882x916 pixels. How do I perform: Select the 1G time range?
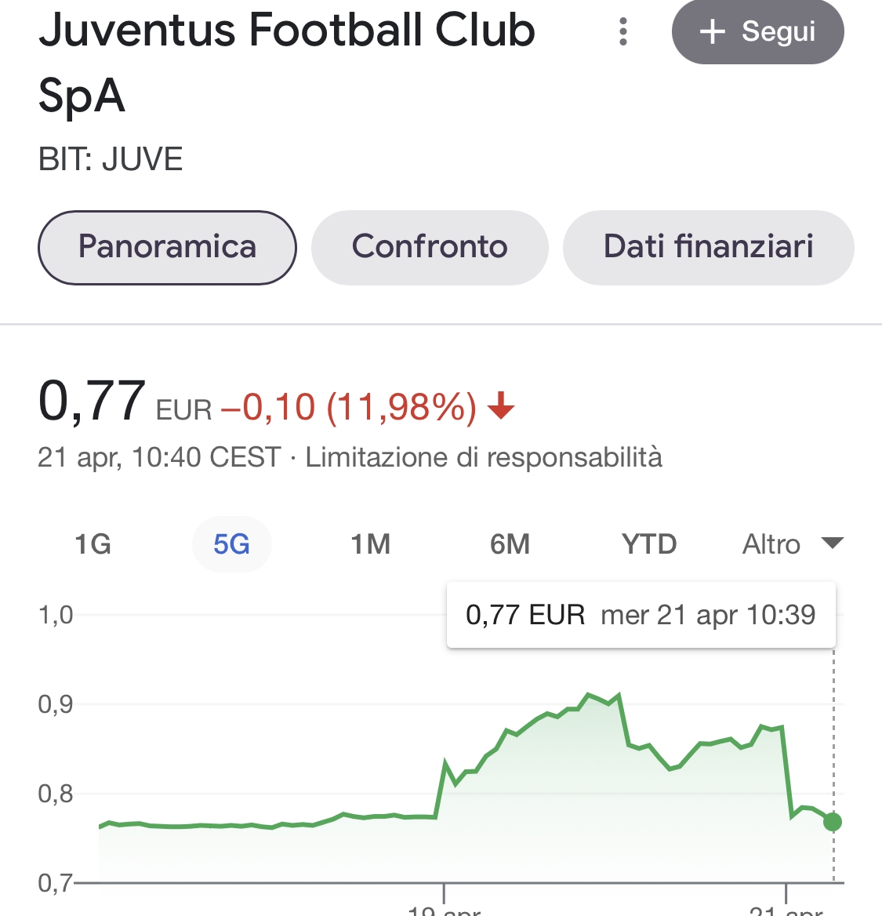[93, 544]
